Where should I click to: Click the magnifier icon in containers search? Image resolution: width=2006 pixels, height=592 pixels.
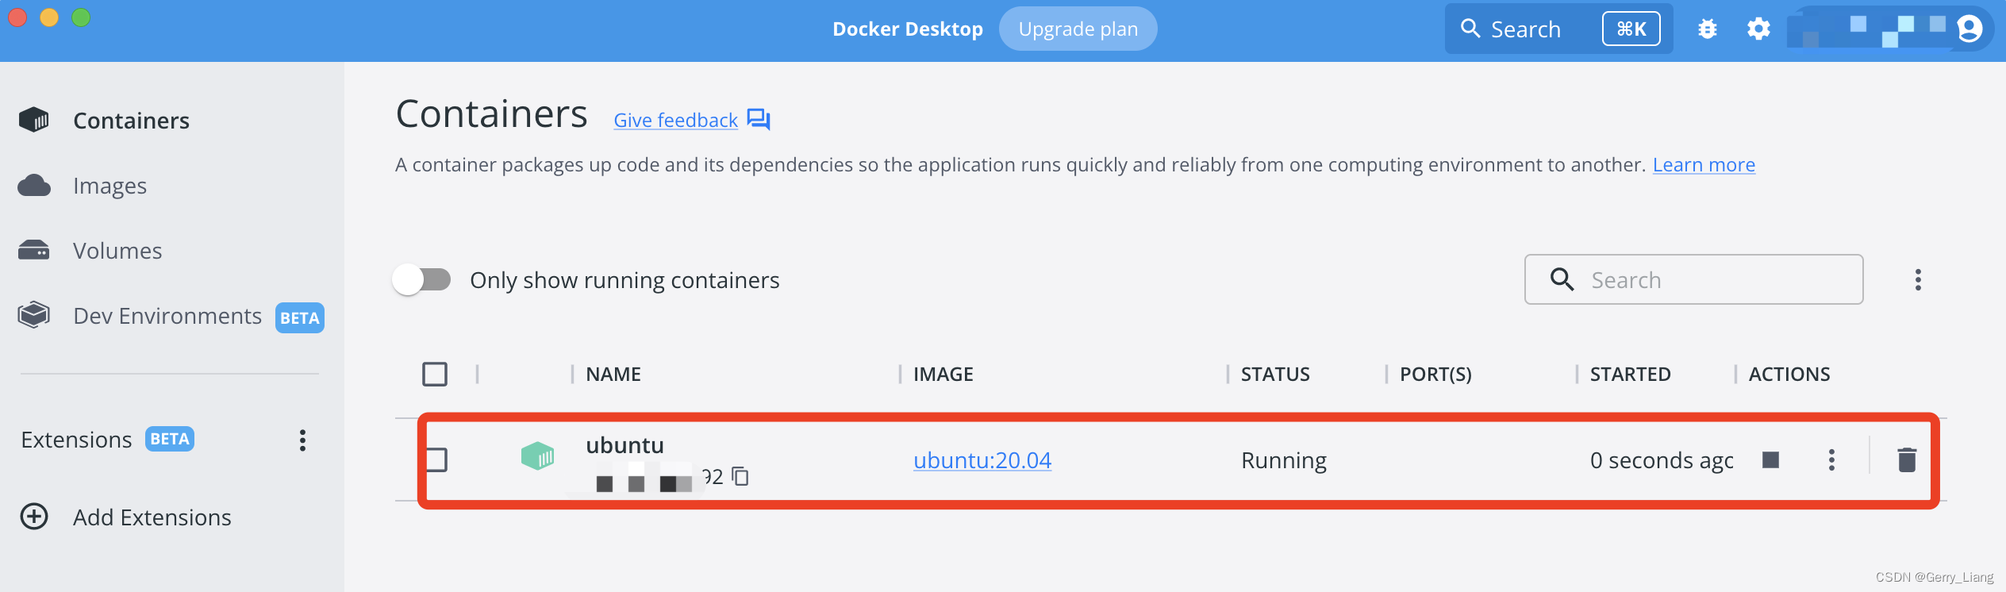point(1562,279)
